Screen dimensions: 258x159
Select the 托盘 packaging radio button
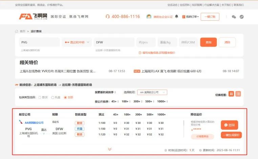[x=53, y=98]
